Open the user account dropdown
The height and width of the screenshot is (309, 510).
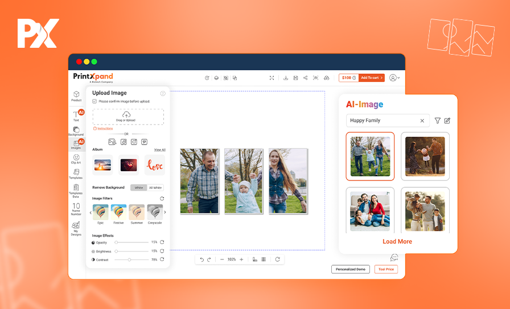click(x=394, y=78)
